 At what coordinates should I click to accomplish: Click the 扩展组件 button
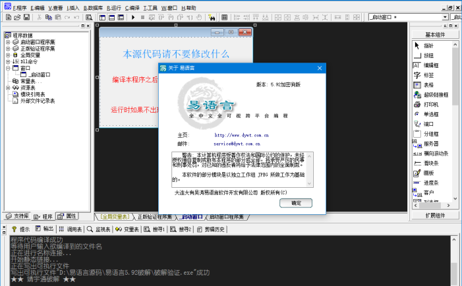coord(435,215)
